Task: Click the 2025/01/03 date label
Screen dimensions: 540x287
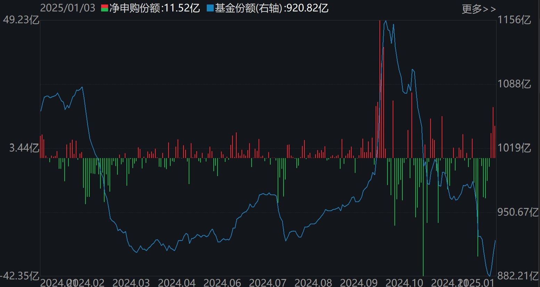Action: click(x=68, y=8)
